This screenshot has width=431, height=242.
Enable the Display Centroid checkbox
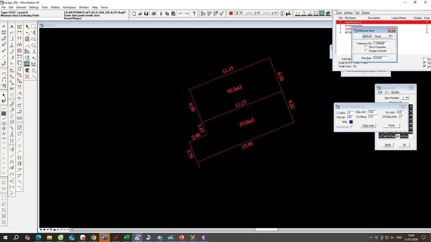[366, 51]
